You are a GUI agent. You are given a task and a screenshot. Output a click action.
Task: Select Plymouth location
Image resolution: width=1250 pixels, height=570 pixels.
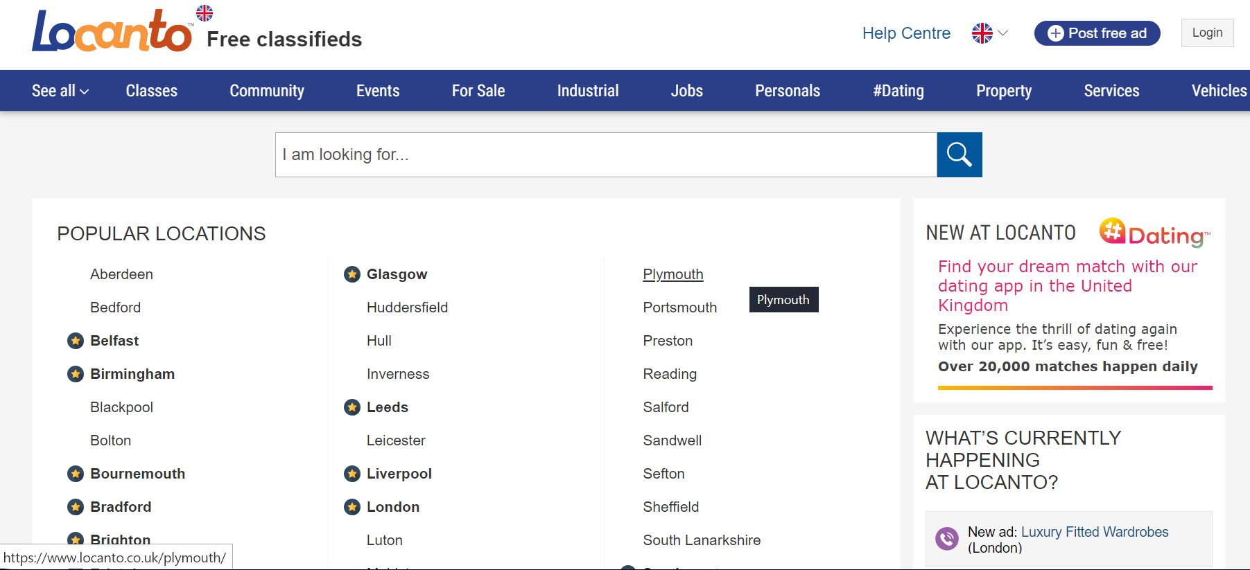pyautogui.click(x=673, y=274)
